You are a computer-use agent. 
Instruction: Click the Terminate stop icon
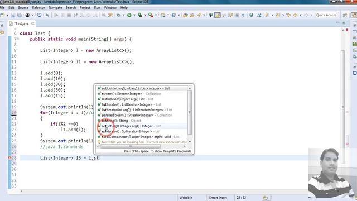(x=69, y=15)
